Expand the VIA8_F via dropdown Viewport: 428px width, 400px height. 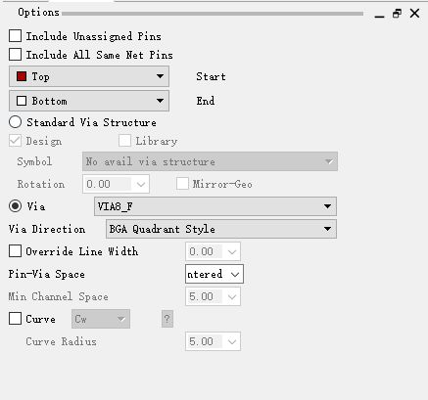(215, 206)
